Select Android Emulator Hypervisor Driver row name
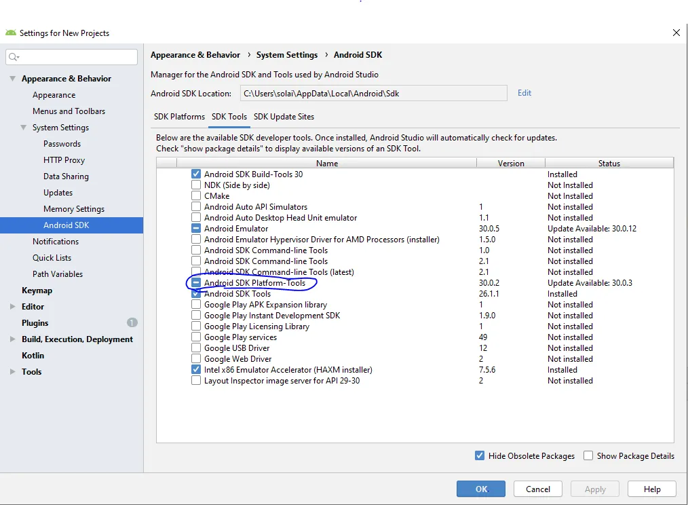Screen dimensions: 688x505 (x=322, y=240)
